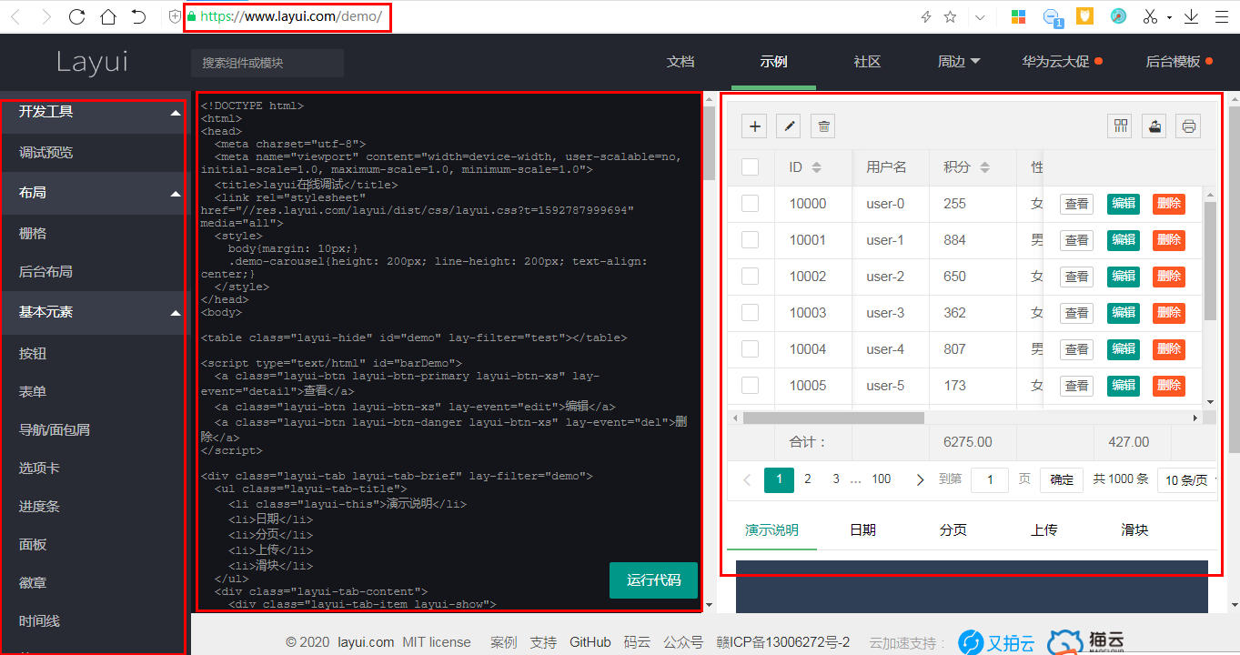The height and width of the screenshot is (655, 1240).
Task: Click the round teal extension icon
Action: click(1118, 16)
